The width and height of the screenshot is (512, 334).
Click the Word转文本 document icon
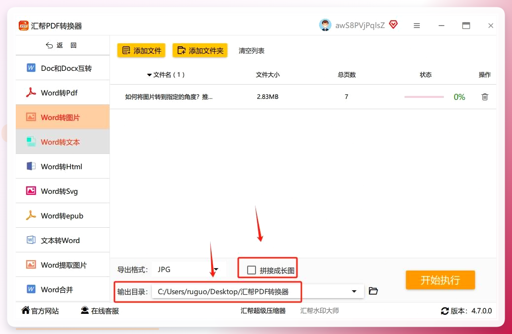tap(31, 142)
